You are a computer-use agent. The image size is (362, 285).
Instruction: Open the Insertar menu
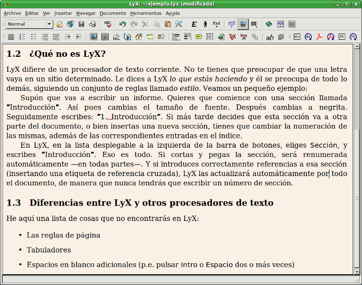coord(63,13)
